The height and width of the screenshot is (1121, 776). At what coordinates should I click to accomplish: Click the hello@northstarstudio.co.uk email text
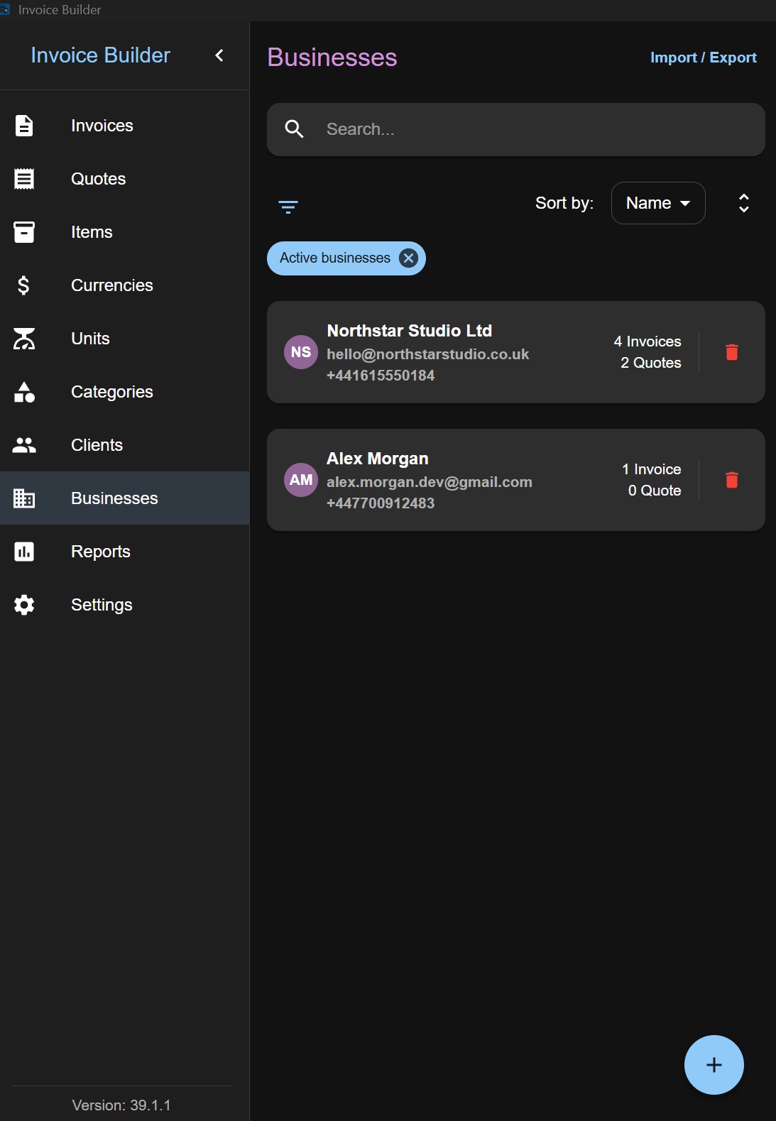(428, 354)
